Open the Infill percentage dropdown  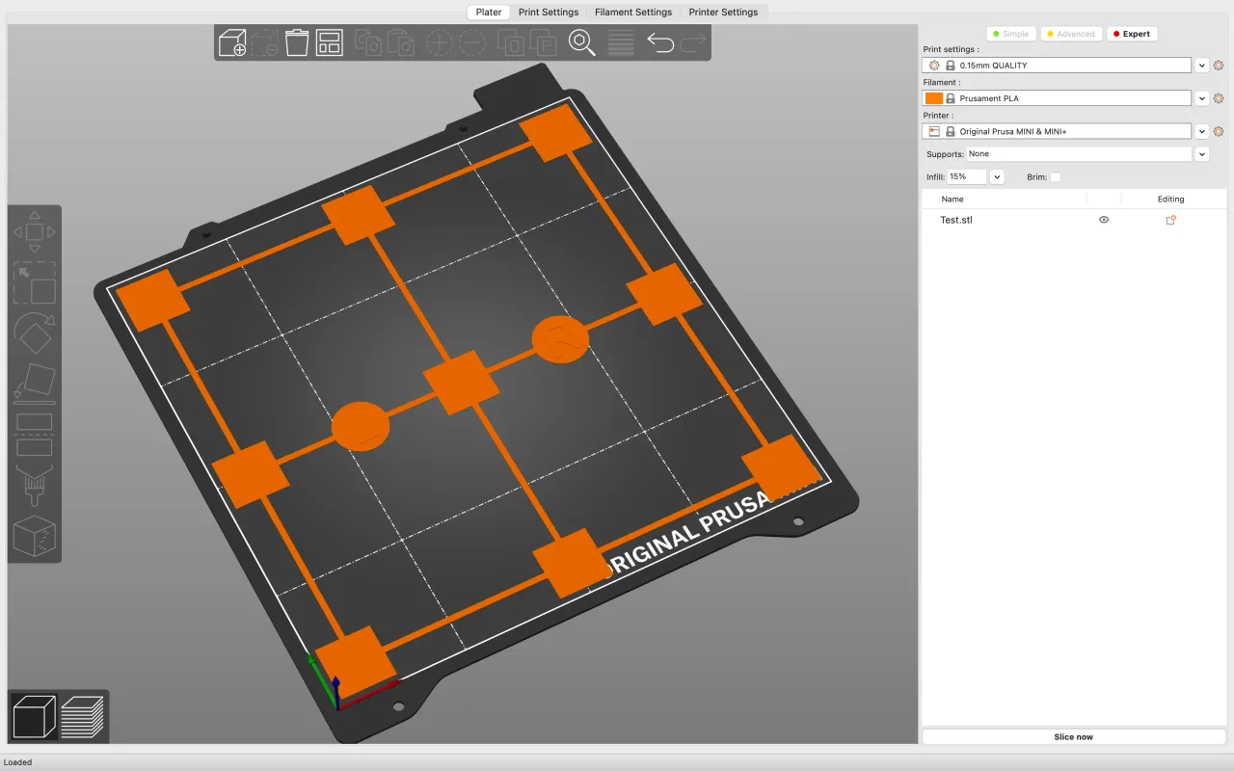[997, 177]
